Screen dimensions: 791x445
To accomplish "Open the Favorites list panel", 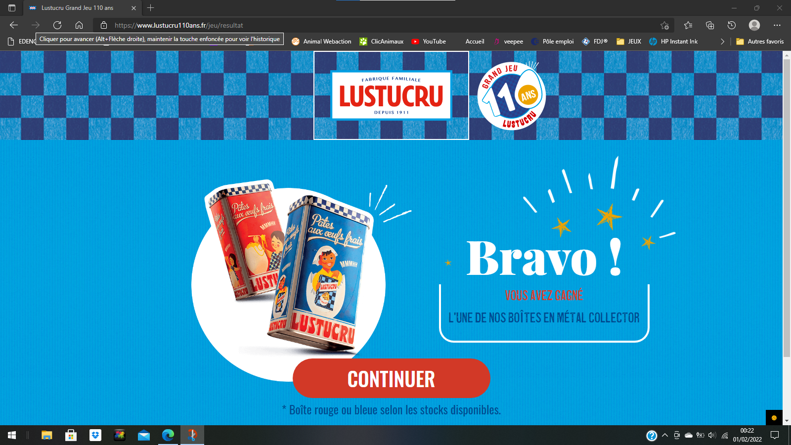I will [688, 25].
